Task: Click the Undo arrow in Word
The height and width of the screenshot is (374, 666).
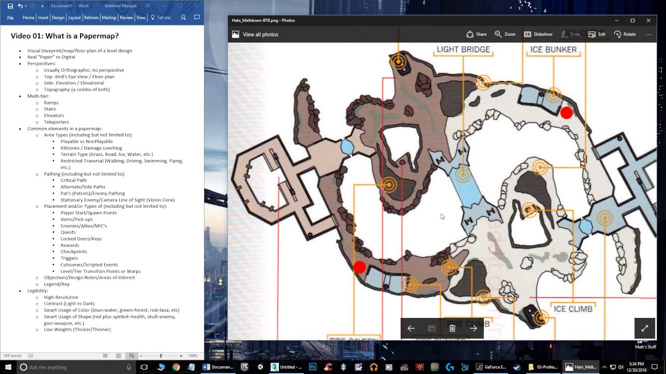Action: click(20, 6)
